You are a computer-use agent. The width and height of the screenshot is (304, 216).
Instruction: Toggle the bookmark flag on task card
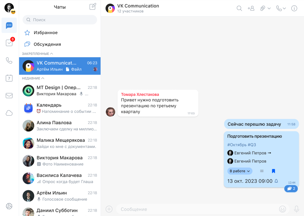273,171
